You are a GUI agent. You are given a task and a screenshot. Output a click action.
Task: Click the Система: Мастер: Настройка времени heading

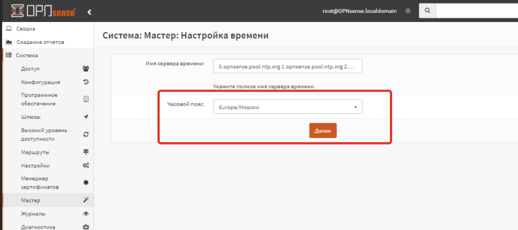coord(186,35)
